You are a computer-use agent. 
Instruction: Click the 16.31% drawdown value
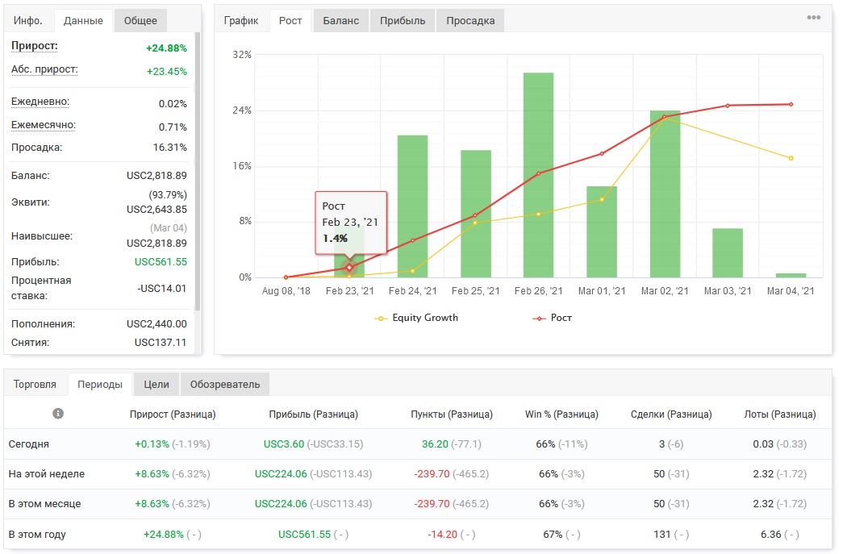[x=170, y=148]
